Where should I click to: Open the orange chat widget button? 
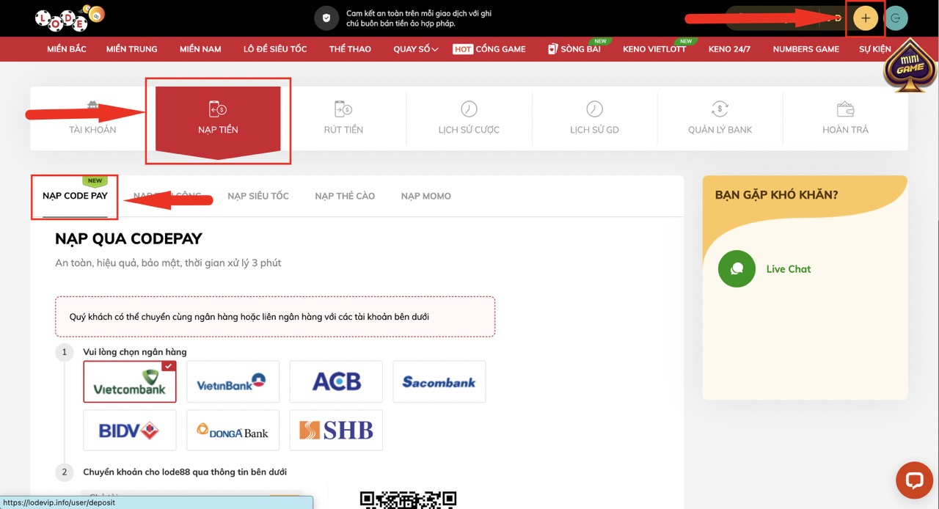[914, 480]
